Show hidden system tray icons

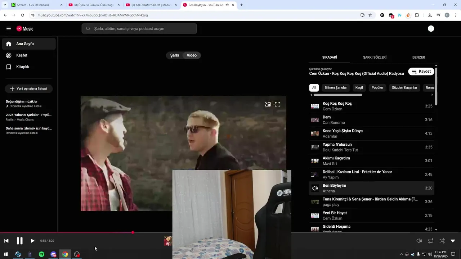pos(401,254)
